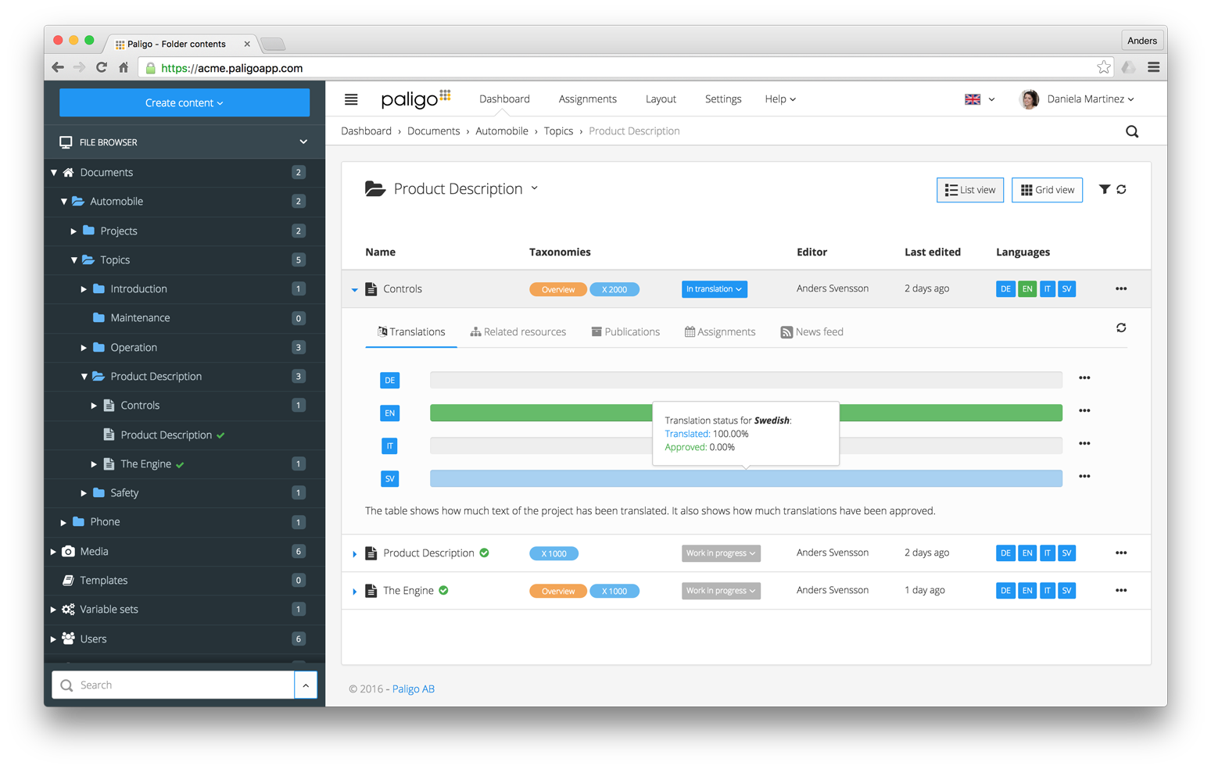The width and height of the screenshot is (1211, 769).
Task: Collapse the Controls row expander arrow
Action: pyautogui.click(x=355, y=290)
